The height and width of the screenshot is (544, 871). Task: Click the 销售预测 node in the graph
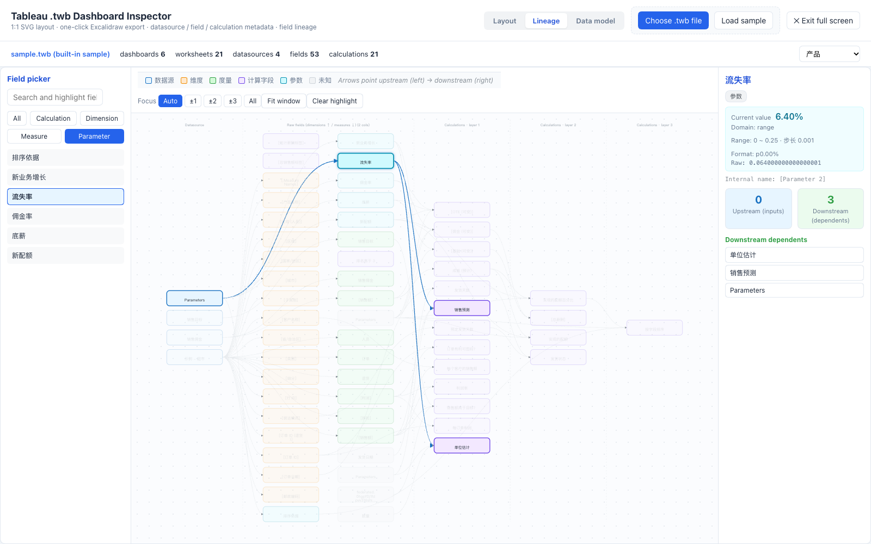tap(462, 308)
